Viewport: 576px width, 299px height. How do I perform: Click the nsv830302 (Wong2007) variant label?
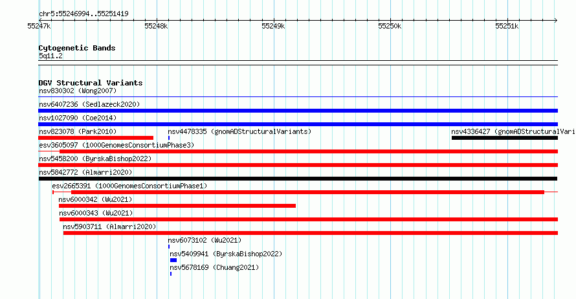coord(78,91)
